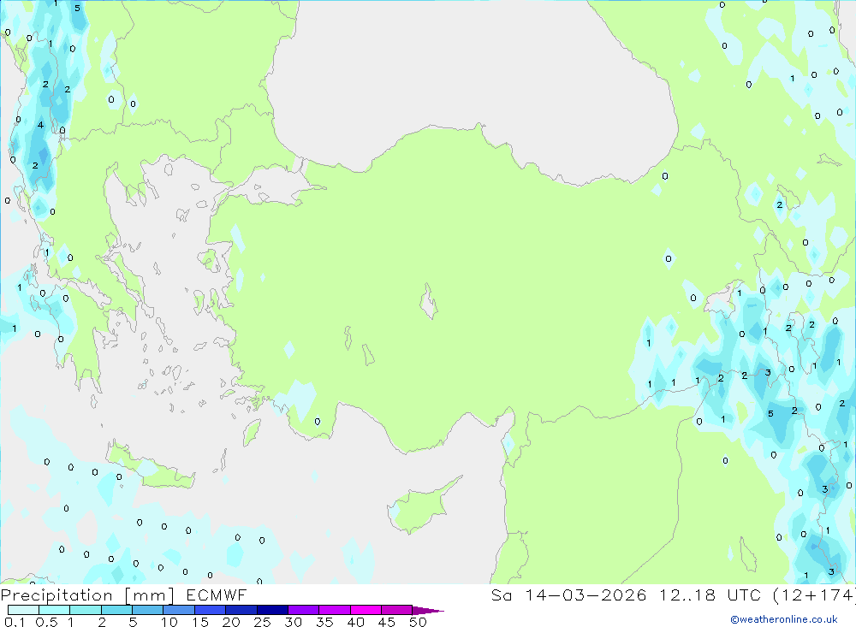The width and height of the screenshot is (856, 627).
Task: Click the "30" legend scale label
Action: (x=293, y=622)
